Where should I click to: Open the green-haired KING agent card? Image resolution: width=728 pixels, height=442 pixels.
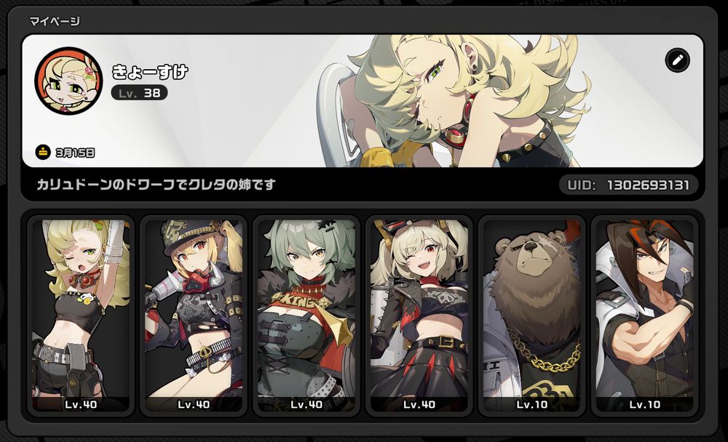306,315
